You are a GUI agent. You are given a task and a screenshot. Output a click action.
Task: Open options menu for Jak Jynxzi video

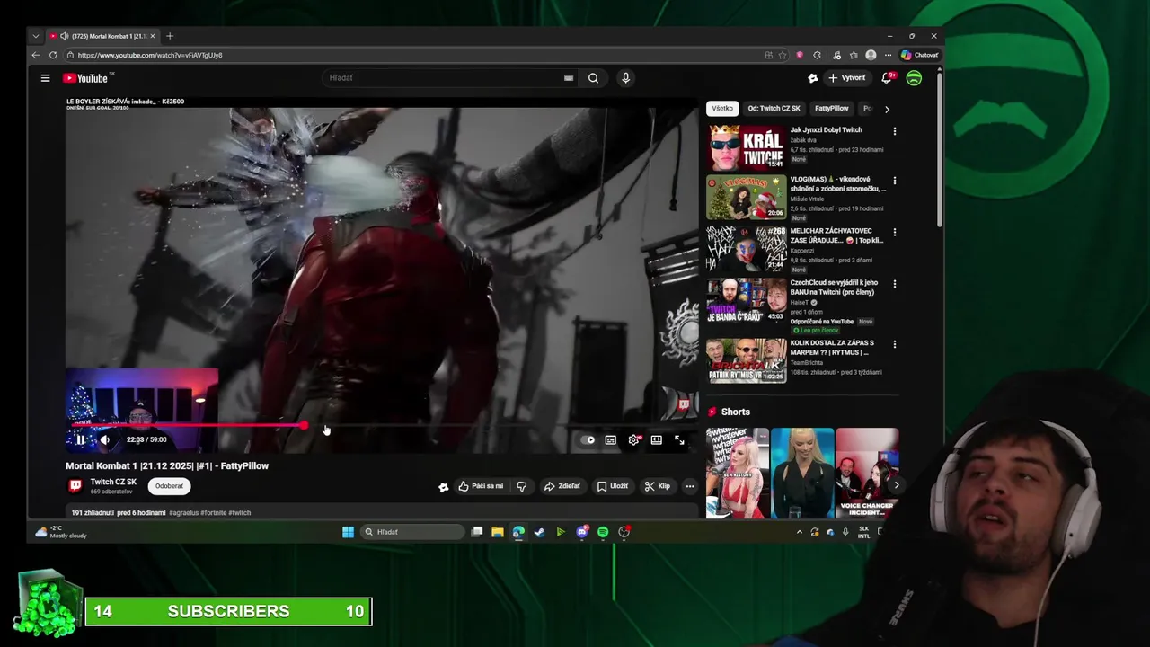point(894,131)
